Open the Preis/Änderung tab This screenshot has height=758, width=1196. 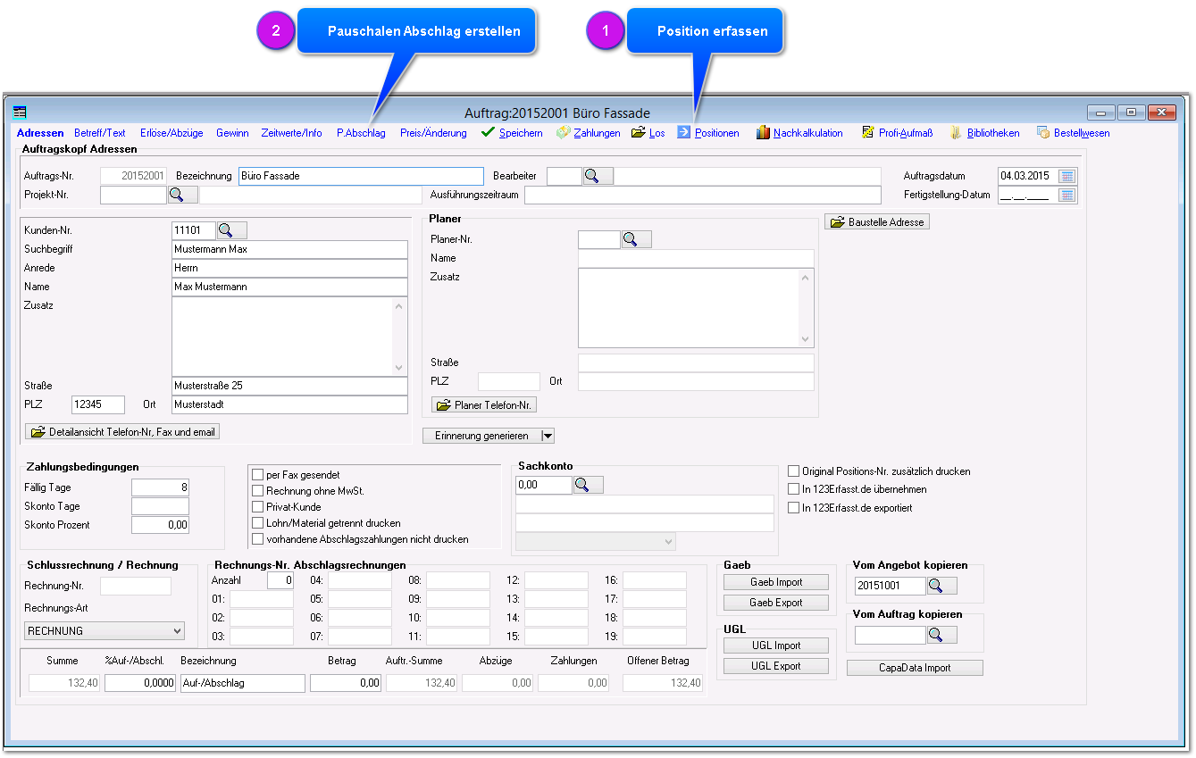pyautogui.click(x=433, y=133)
